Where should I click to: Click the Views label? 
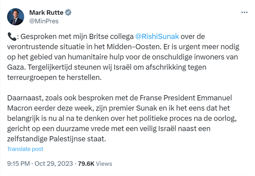tap(104, 163)
